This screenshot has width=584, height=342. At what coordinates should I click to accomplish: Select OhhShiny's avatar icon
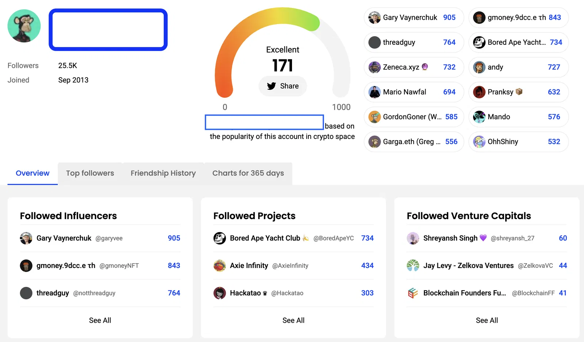tap(479, 141)
